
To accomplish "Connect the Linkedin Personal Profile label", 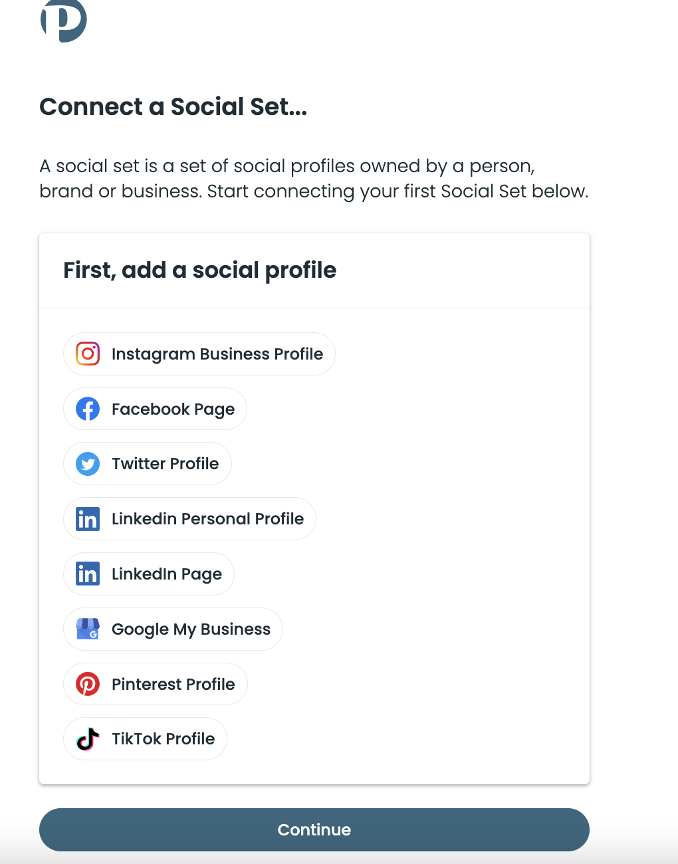I will pyautogui.click(x=207, y=519).
